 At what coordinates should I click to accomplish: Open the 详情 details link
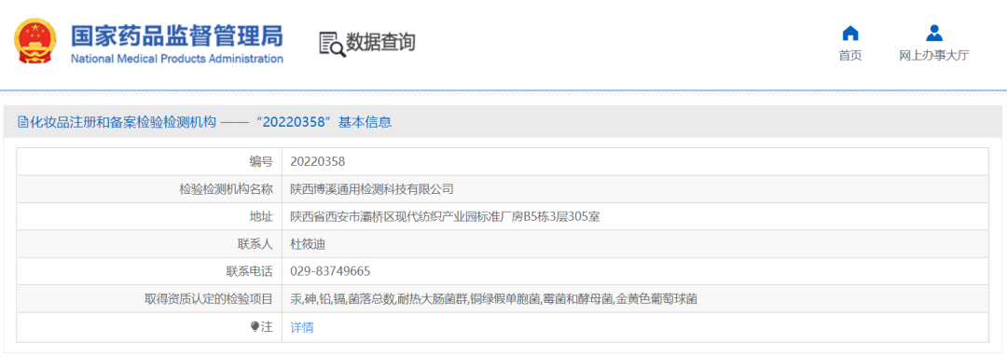point(302,327)
